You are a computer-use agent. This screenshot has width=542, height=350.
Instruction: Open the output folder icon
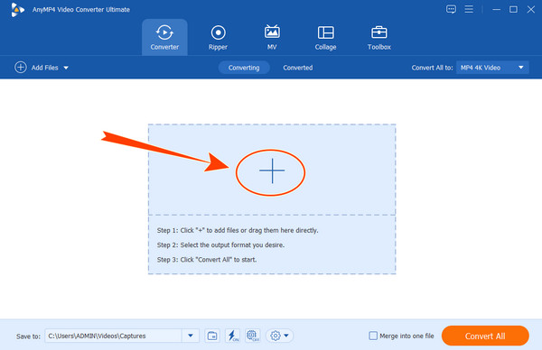(x=212, y=336)
